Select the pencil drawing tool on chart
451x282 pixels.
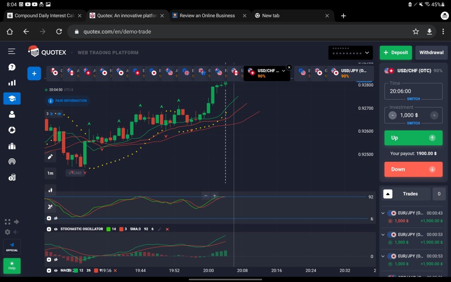(50, 156)
